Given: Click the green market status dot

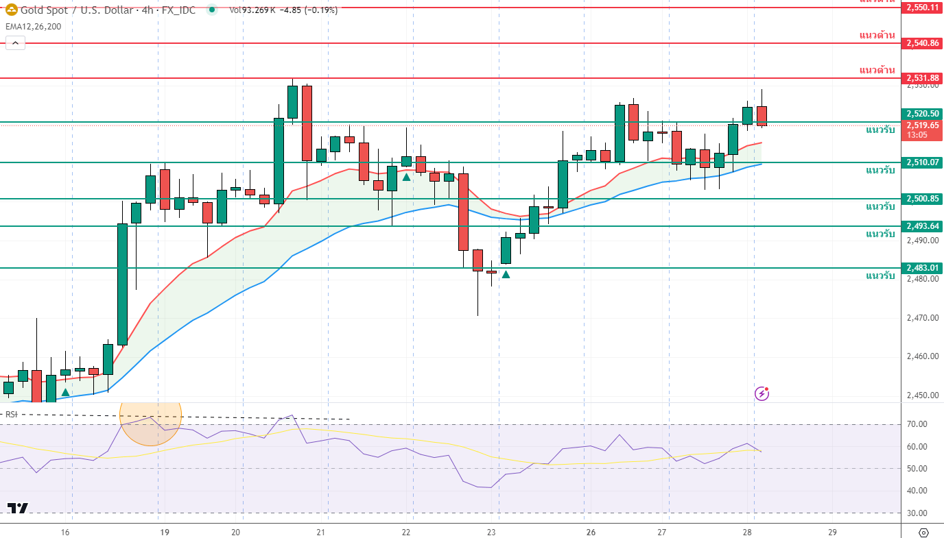Looking at the screenshot, I should click(x=212, y=10).
